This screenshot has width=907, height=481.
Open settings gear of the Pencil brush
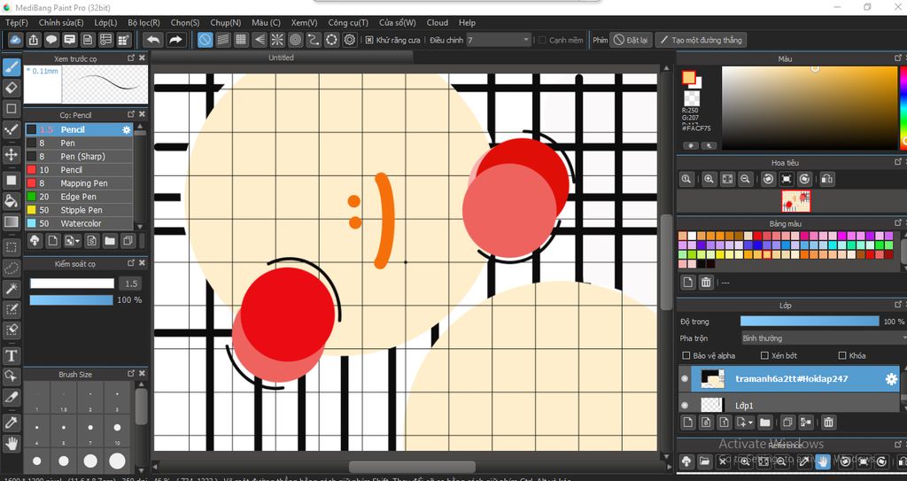coord(126,129)
